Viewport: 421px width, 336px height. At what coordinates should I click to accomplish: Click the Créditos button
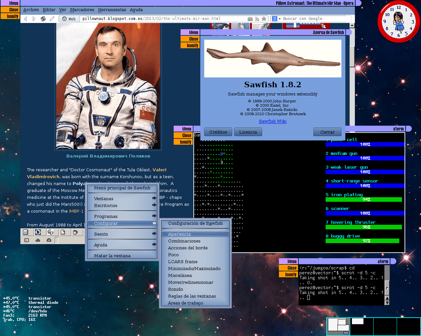point(218,132)
